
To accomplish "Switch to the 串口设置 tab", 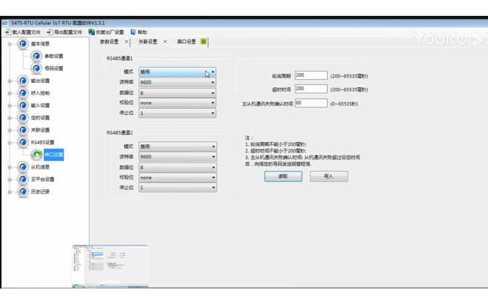I will [x=187, y=41].
